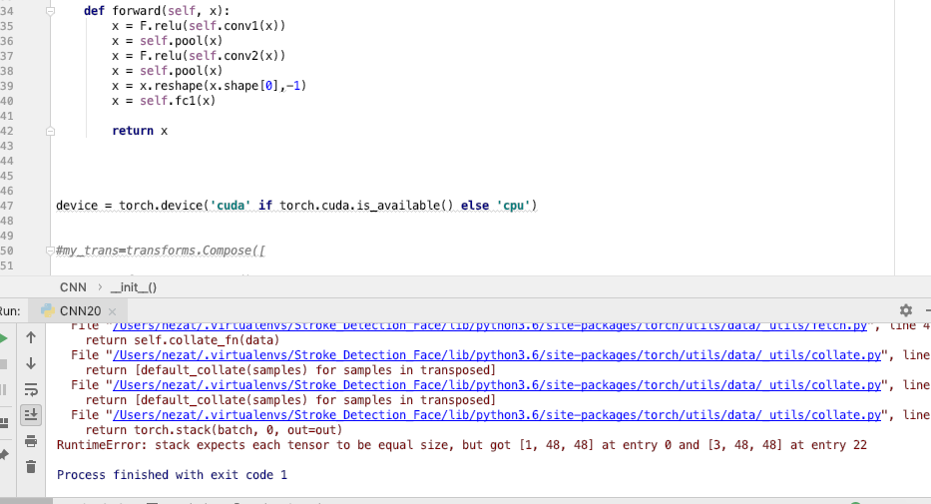Click the Pin tab icon in Run panel
The width and height of the screenshot is (931, 504).
click(4, 454)
